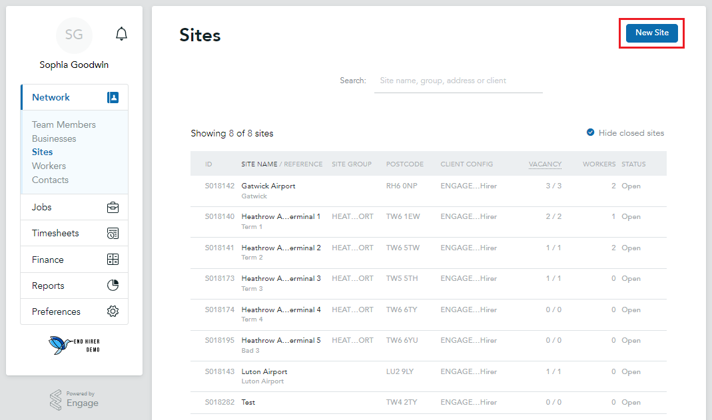Open Heathrow A...erminal 5 site
Image resolution: width=712 pixels, height=420 pixels.
click(x=281, y=340)
